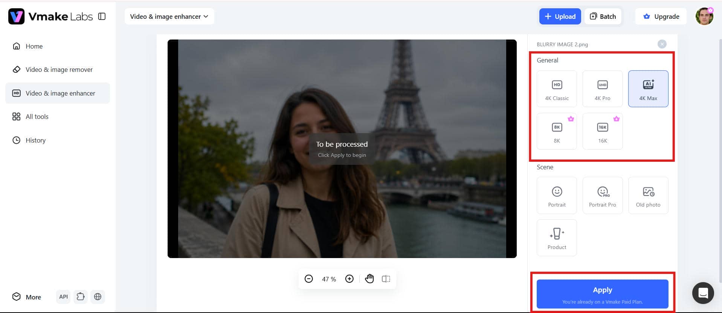Select 16K enhancement mode

603,131
